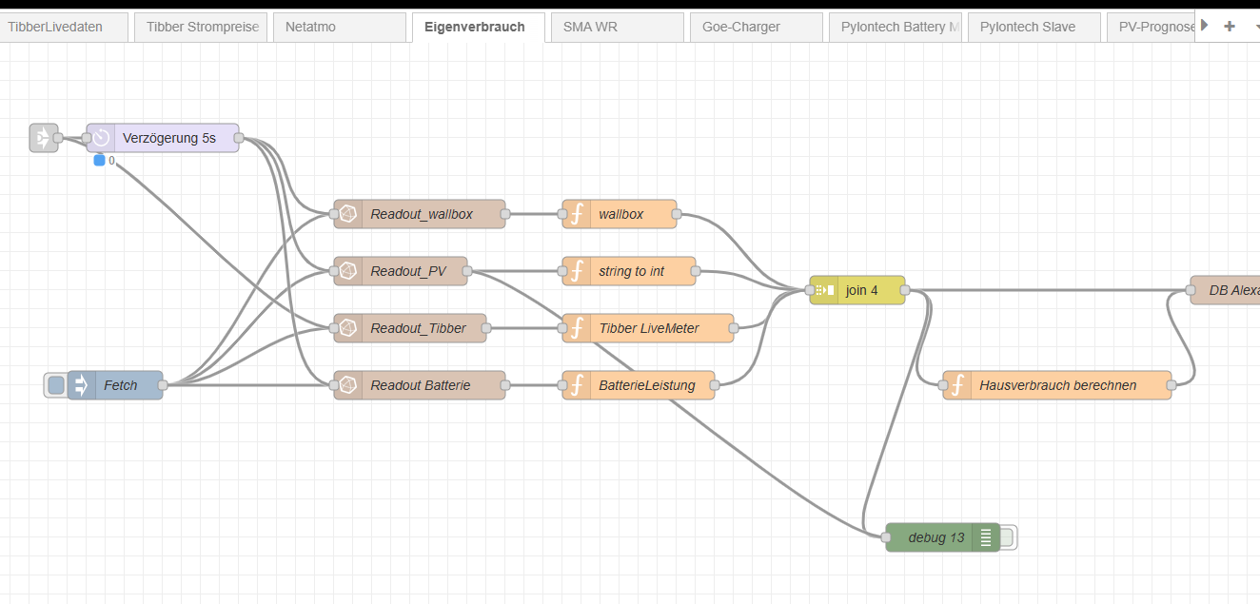Click the clock icon on Verzögerung 5s node
This screenshot has height=604, width=1260.
tap(101, 138)
